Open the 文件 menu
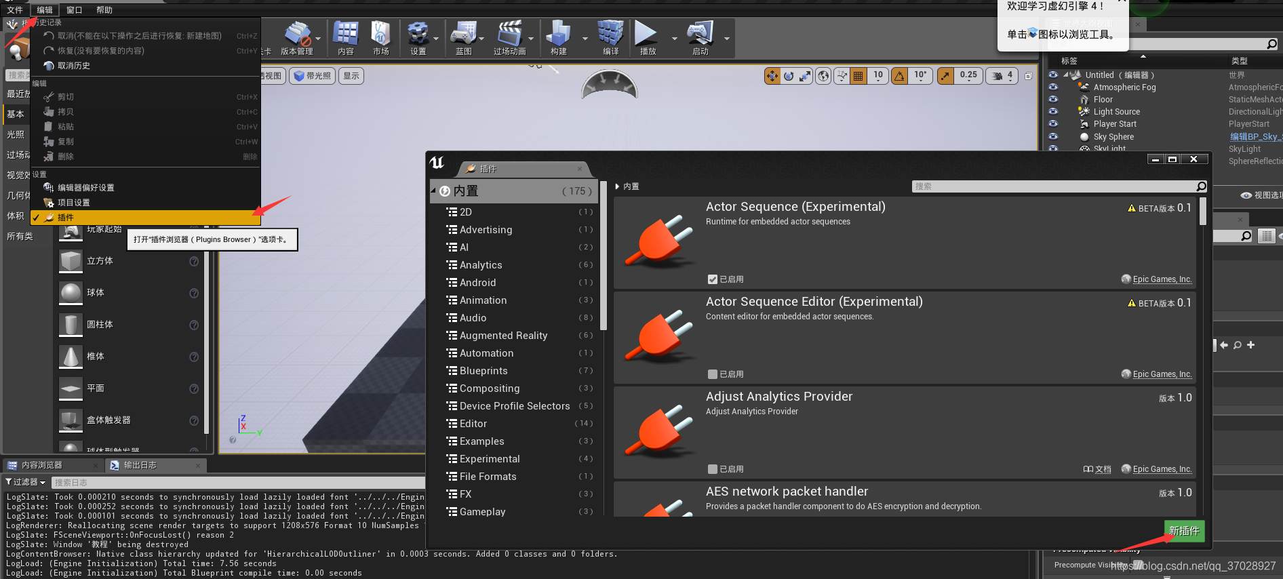Viewport: 1283px width, 579px height. [x=15, y=10]
